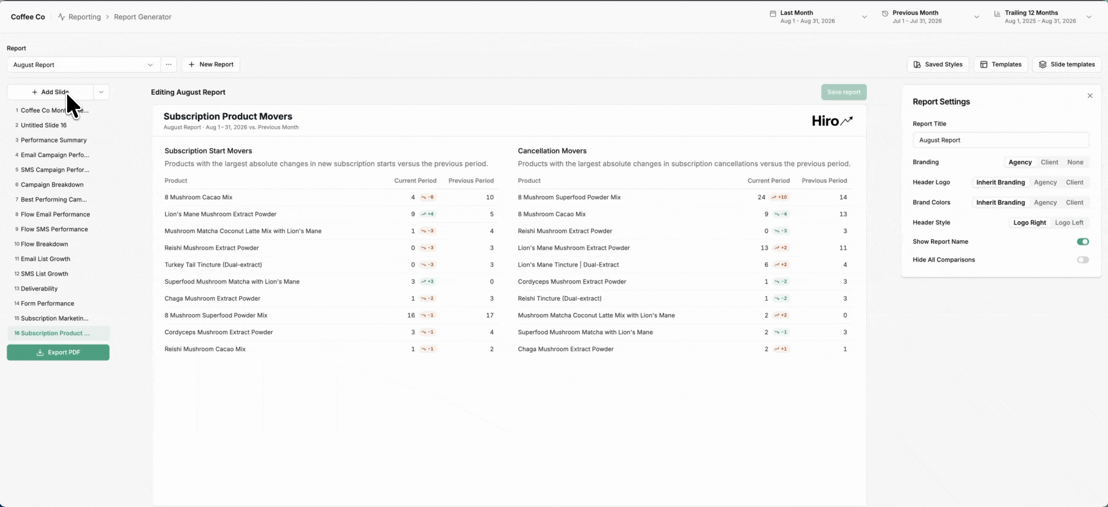Screen dimensions: 1108x507
Task: Click the Slide templates layers icon
Action: [1042, 65]
